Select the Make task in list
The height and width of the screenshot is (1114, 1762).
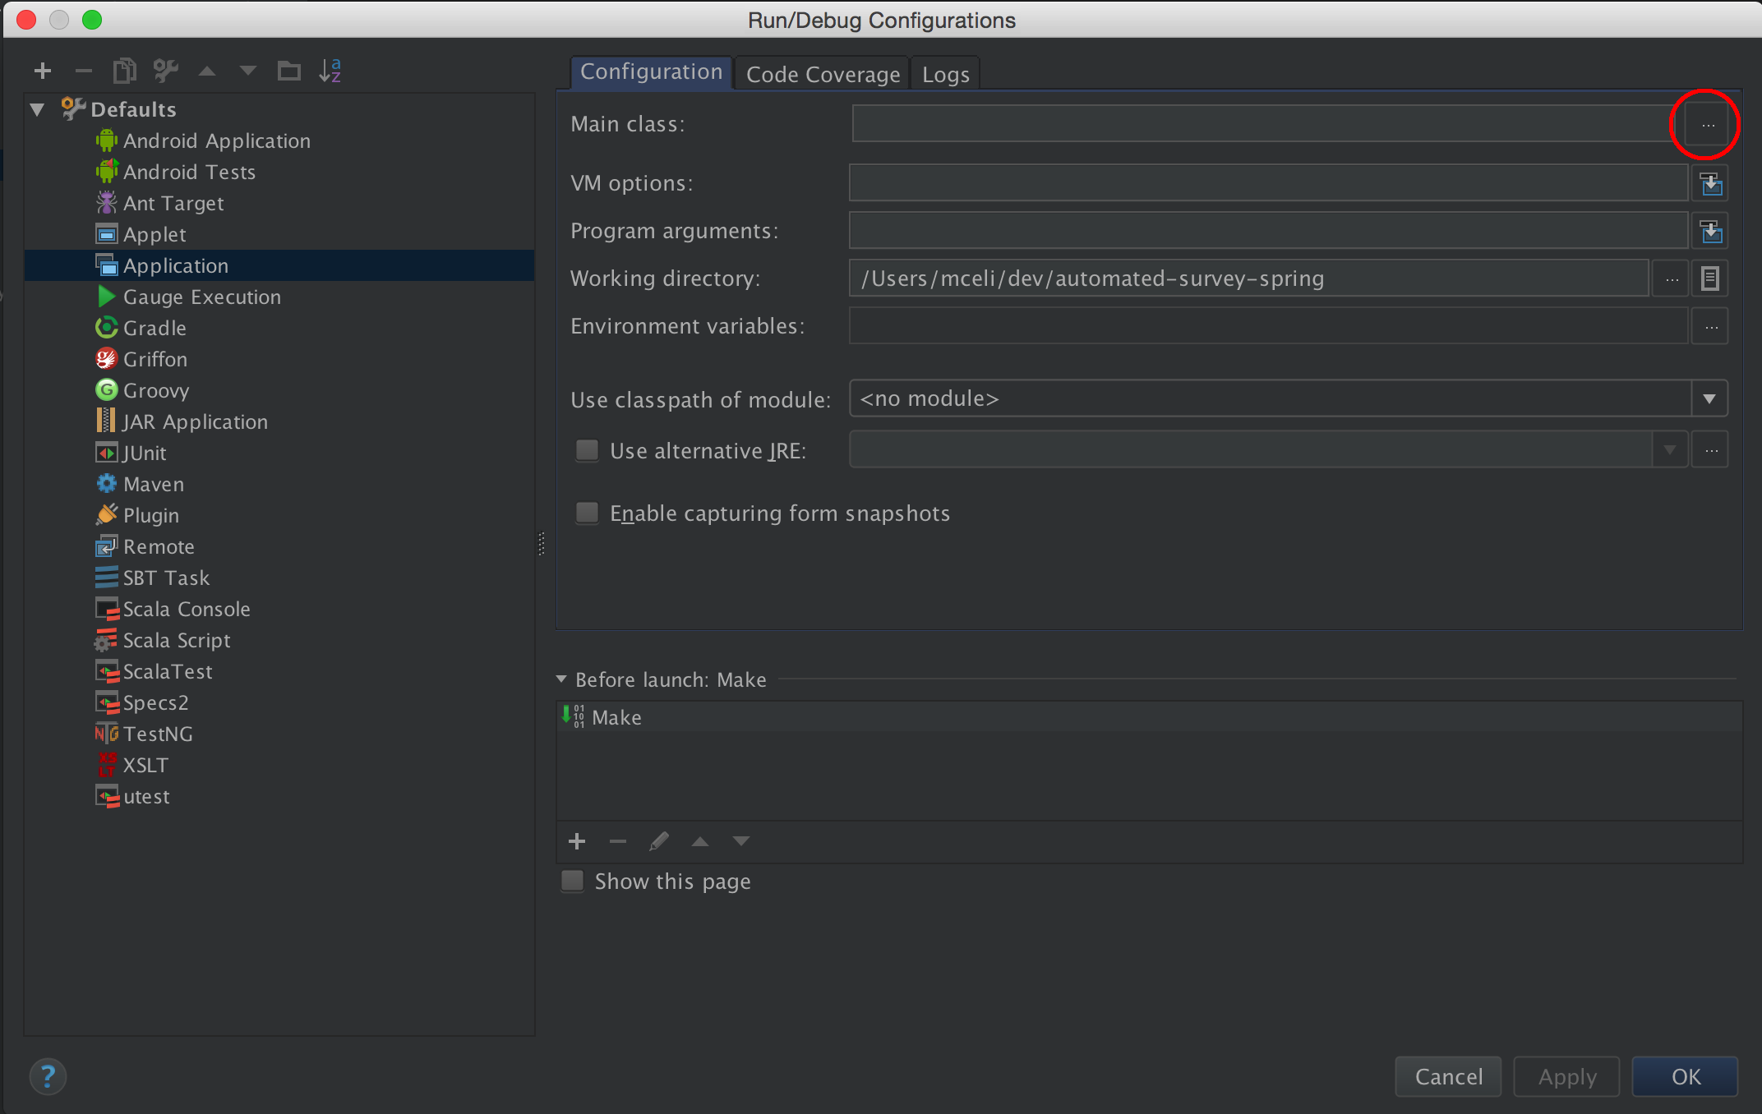1149,717
